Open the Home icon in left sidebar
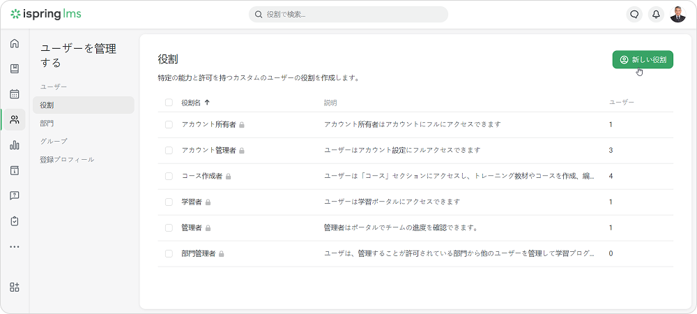The width and height of the screenshot is (697, 314). click(x=15, y=43)
